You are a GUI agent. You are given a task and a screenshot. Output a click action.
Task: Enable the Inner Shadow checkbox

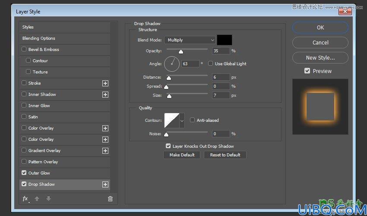24,94
